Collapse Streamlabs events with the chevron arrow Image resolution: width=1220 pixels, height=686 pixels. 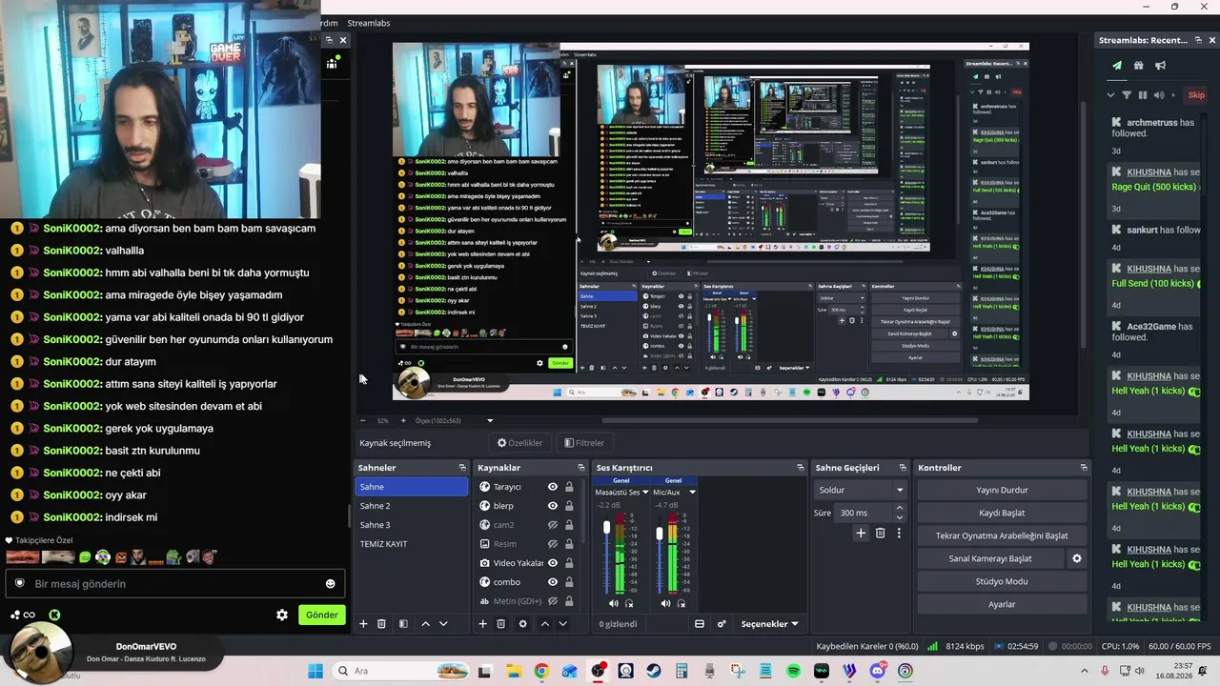pyautogui.click(x=1110, y=95)
